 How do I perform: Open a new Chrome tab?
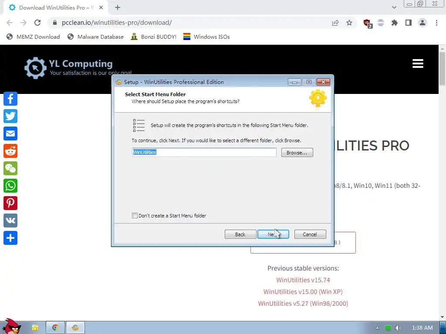[x=118, y=8]
